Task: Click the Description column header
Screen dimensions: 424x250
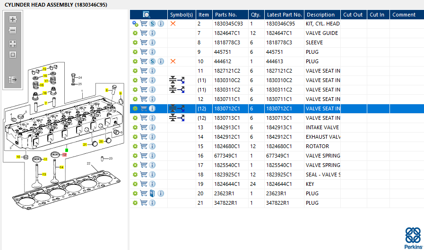Action: [321, 15]
